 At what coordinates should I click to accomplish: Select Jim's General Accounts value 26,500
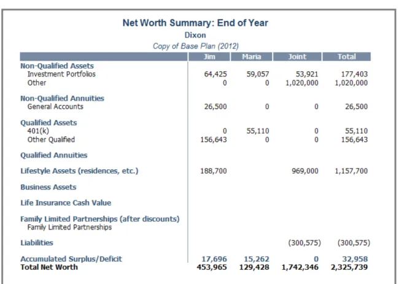point(215,107)
